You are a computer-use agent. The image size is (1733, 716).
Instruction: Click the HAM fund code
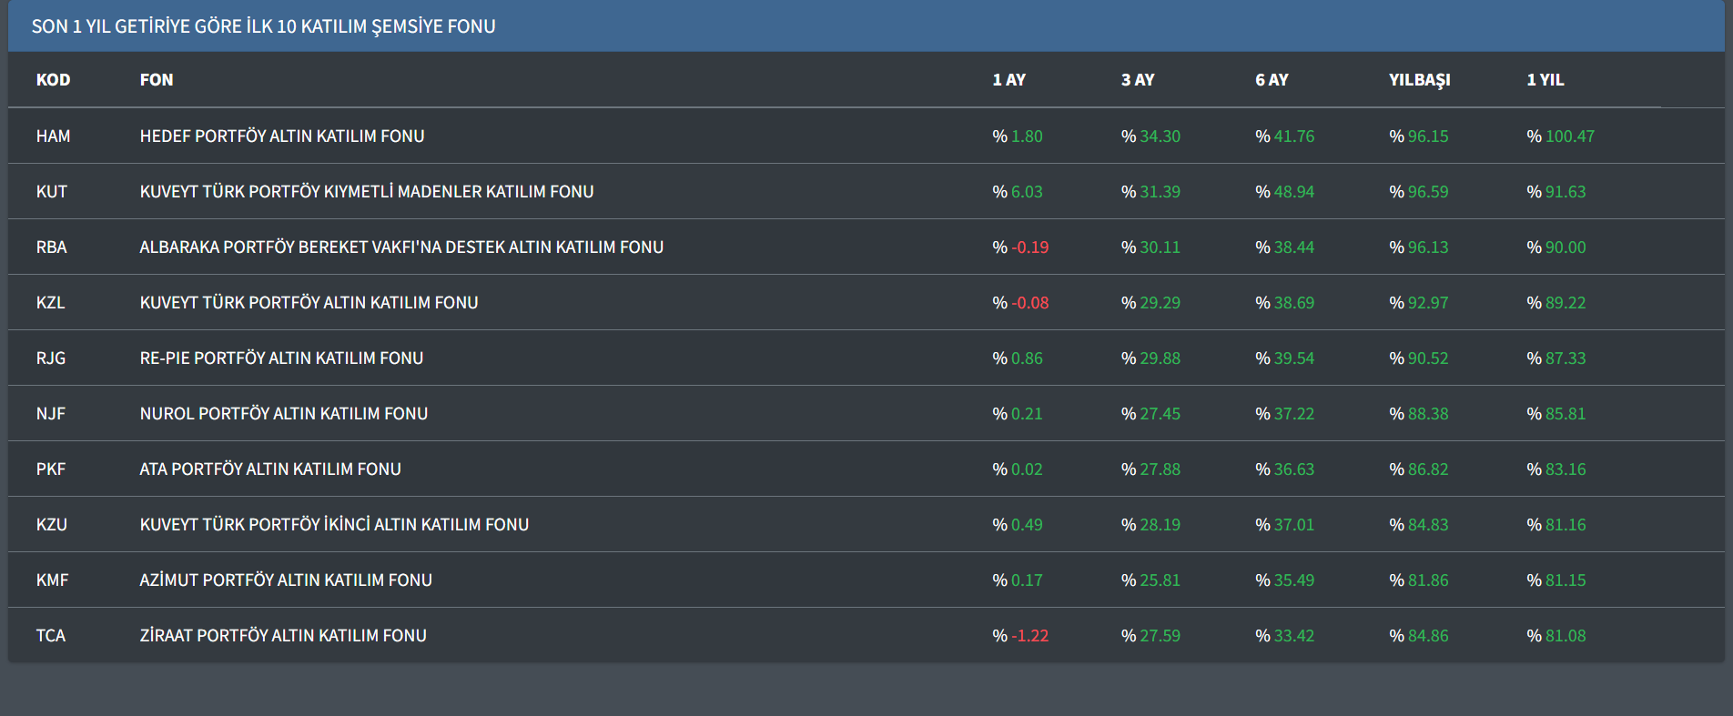[53, 136]
